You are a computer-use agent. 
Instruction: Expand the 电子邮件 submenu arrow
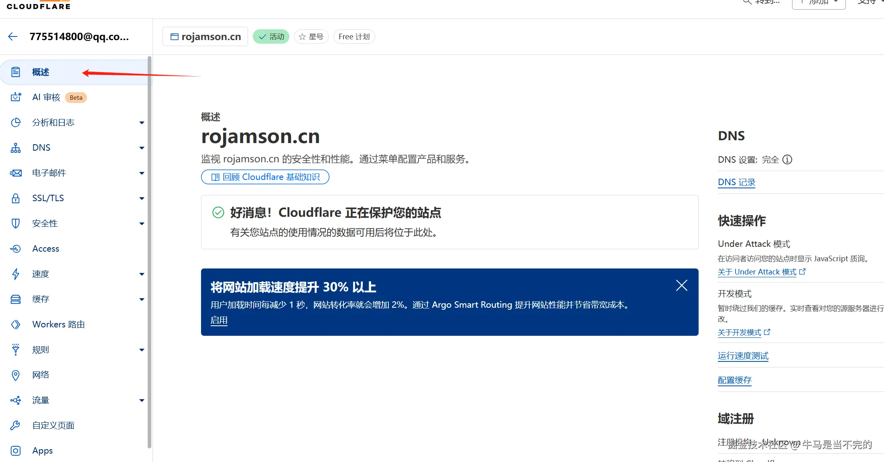142,173
